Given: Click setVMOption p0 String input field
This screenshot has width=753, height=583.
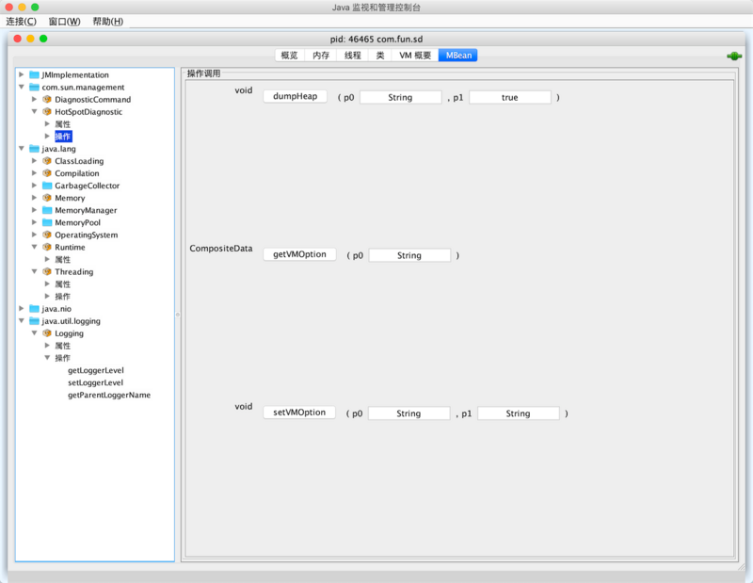Looking at the screenshot, I should tap(409, 413).
